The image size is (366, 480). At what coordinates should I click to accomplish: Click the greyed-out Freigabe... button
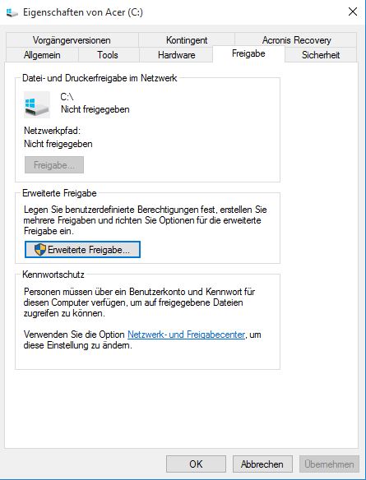click(x=54, y=165)
